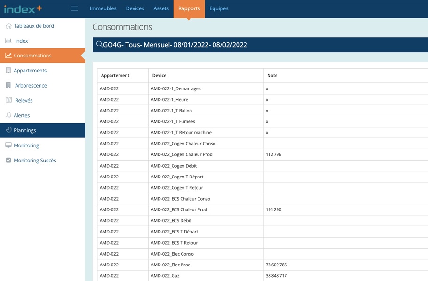The height and width of the screenshot is (281, 428).
Task: Toggle the hamburger sidebar menu
Action: pos(74,8)
